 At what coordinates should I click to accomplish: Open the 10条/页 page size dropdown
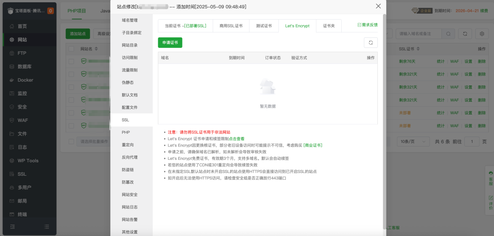(413, 142)
